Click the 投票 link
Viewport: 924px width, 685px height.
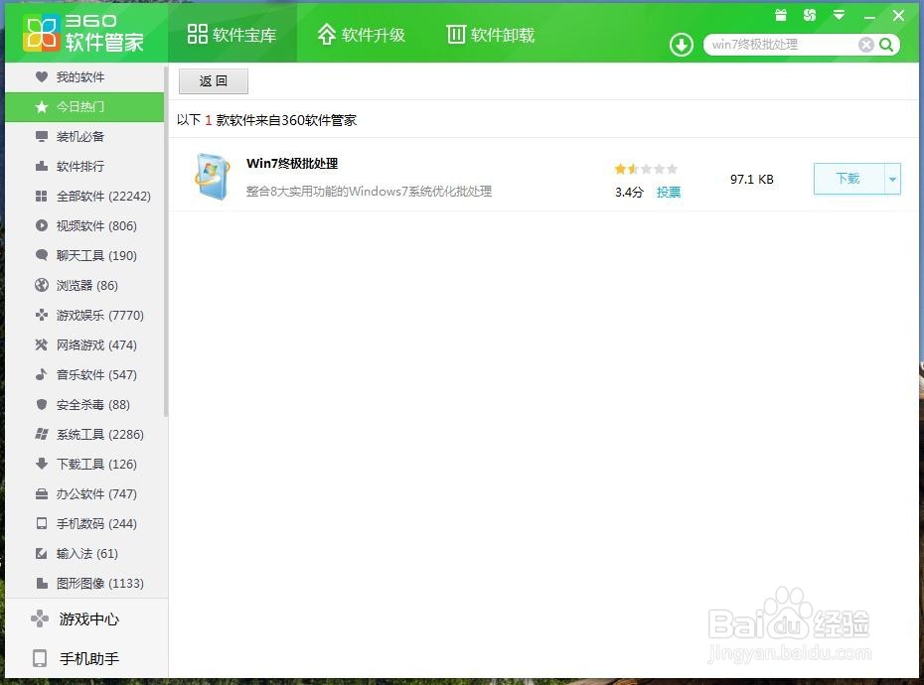pos(669,192)
